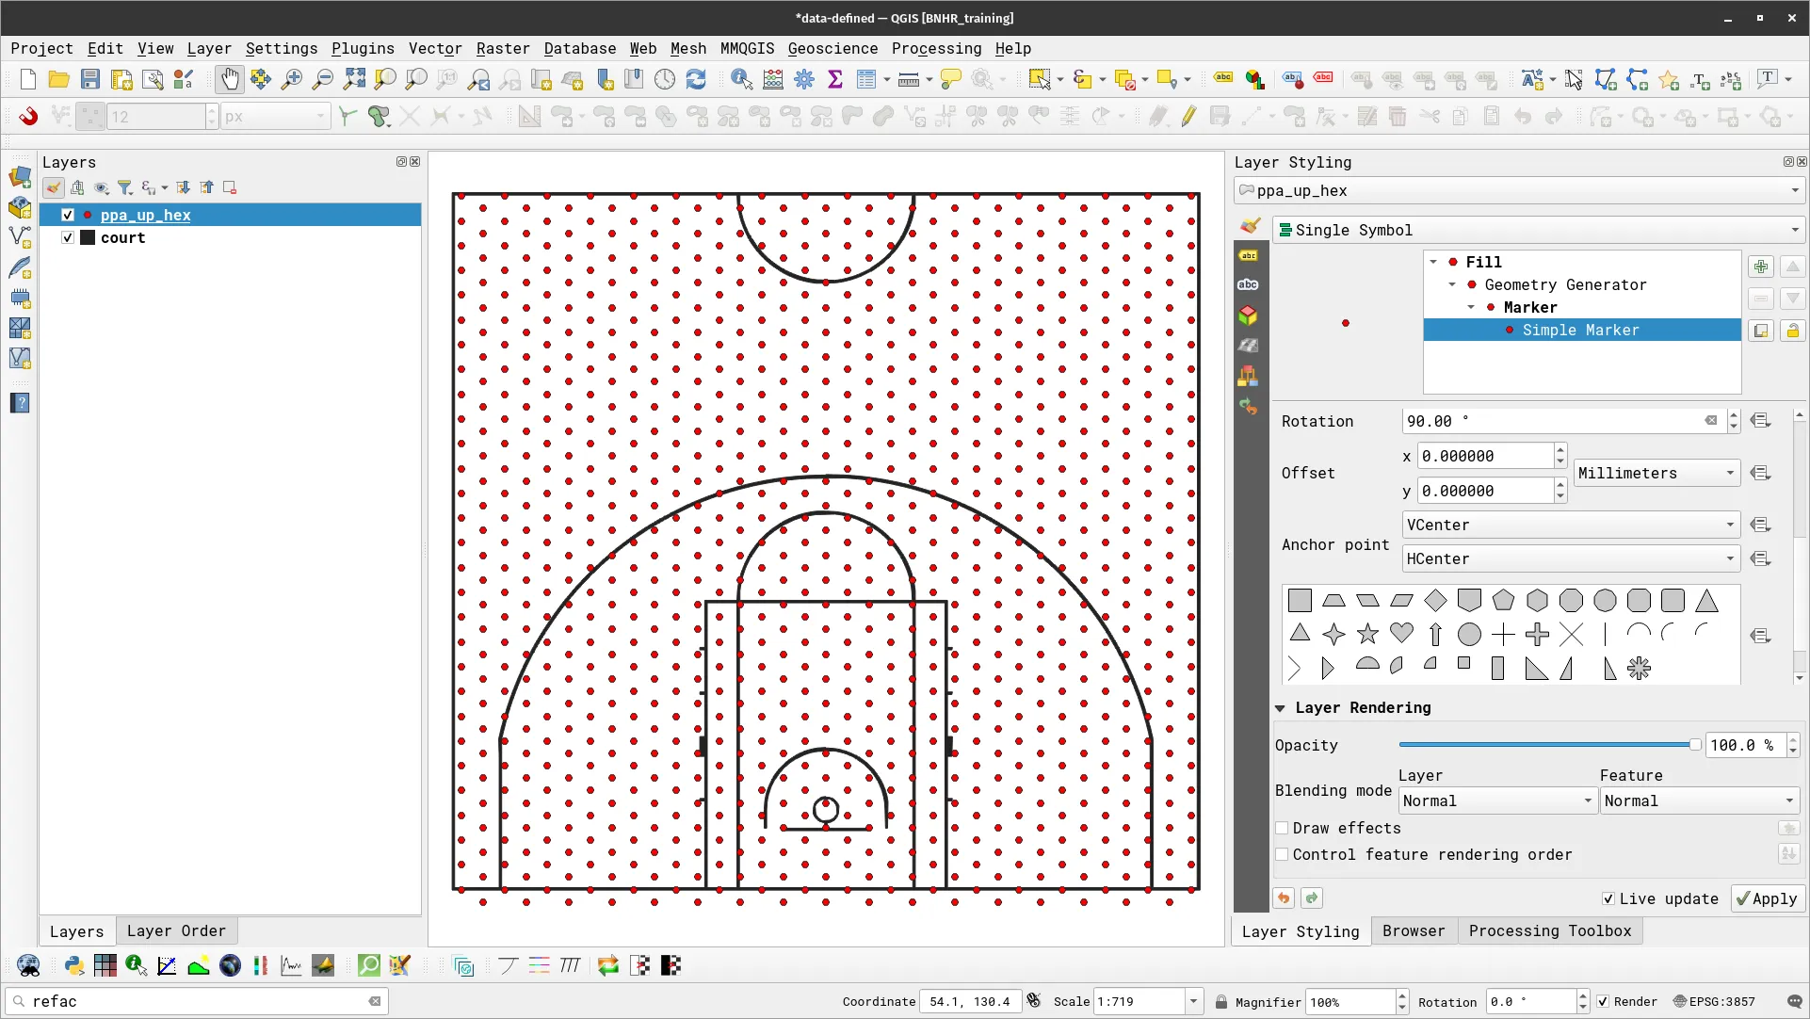Switch to the Processing Toolbox tab
Screen dimensions: 1810x1019
coord(1550,930)
